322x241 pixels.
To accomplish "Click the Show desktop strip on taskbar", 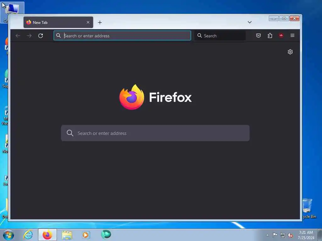I will point(320,235).
